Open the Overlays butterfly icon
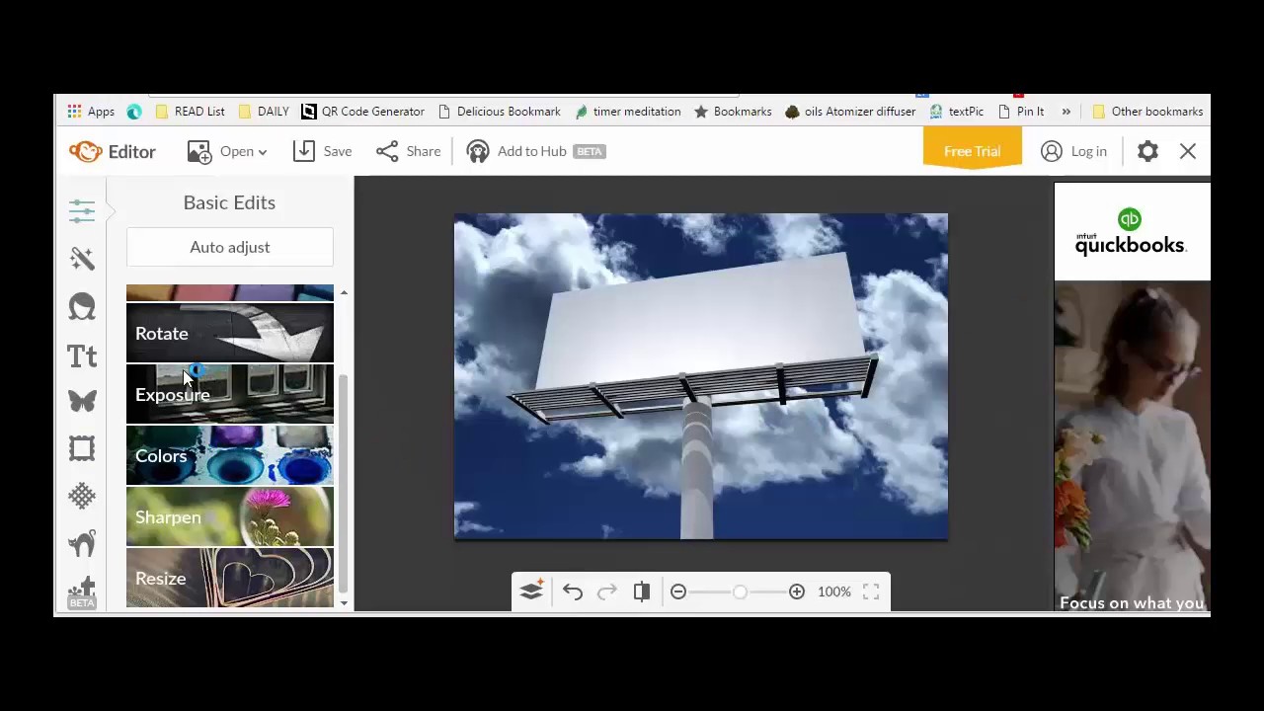This screenshot has height=711, width=1264. pyautogui.click(x=82, y=401)
